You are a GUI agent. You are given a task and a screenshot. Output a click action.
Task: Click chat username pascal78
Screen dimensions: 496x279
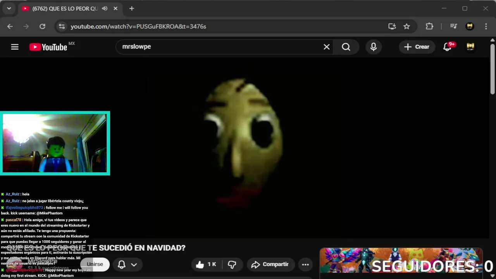tap(14, 220)
